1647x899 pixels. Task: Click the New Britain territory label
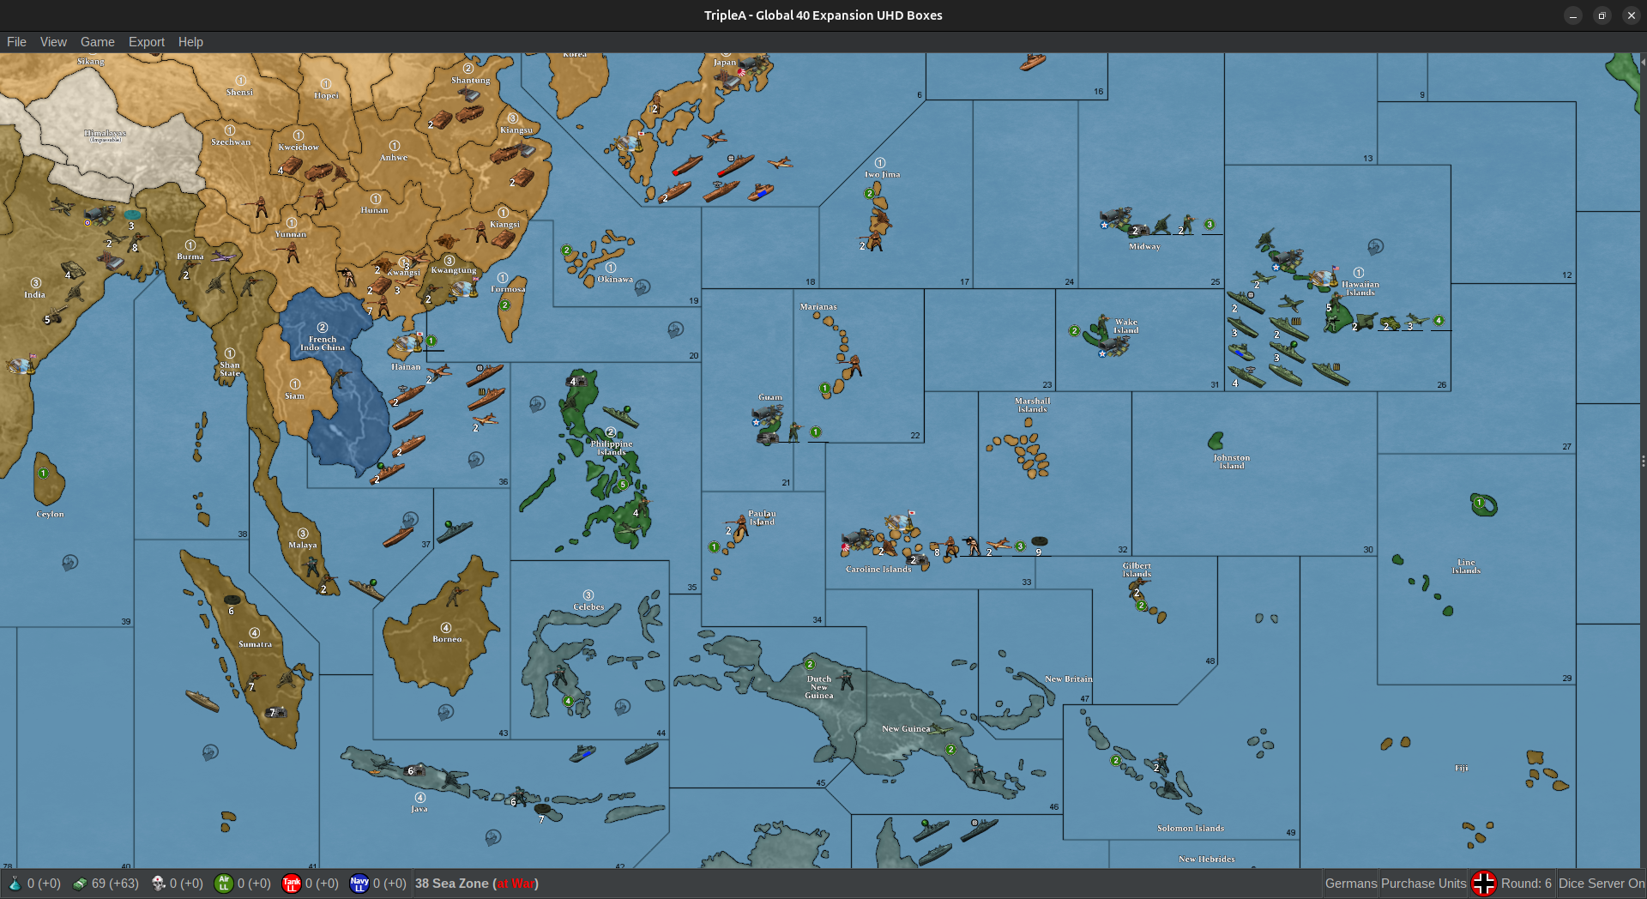click(1069, 679)
